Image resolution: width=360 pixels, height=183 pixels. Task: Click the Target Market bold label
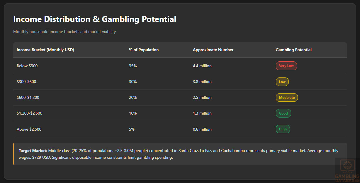point(33,151)
